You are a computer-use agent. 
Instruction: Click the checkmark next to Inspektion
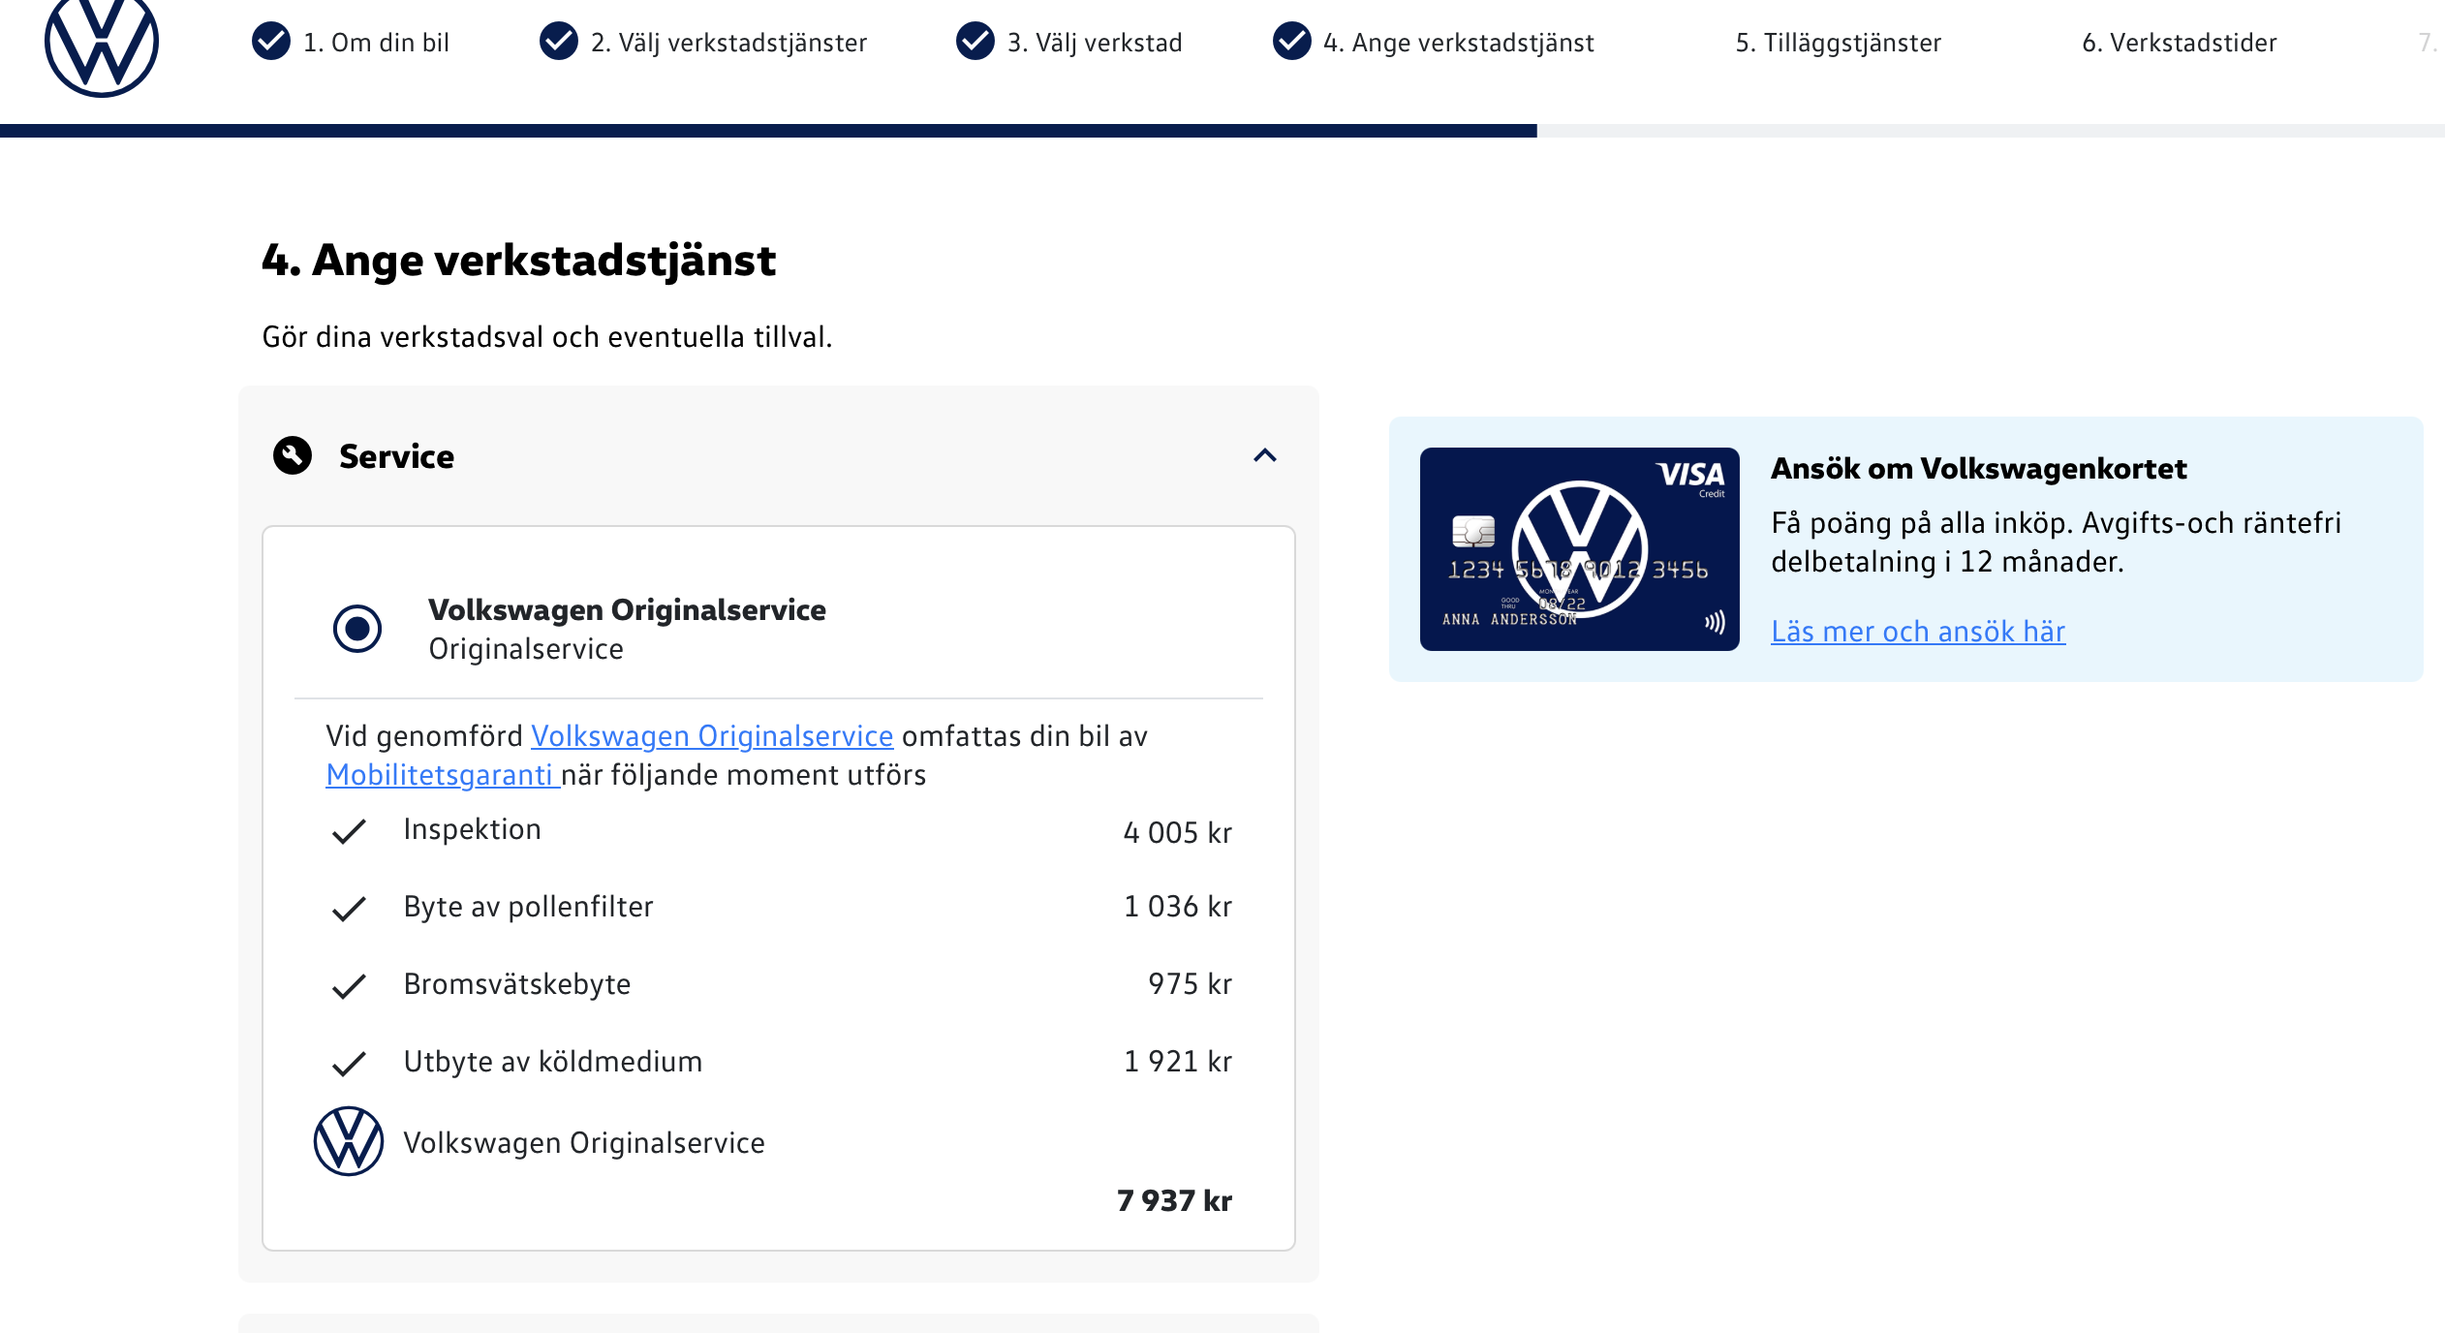click(x=349, y=831)
